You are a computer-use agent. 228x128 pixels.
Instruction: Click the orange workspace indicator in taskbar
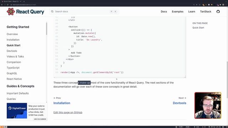(2, 127)
